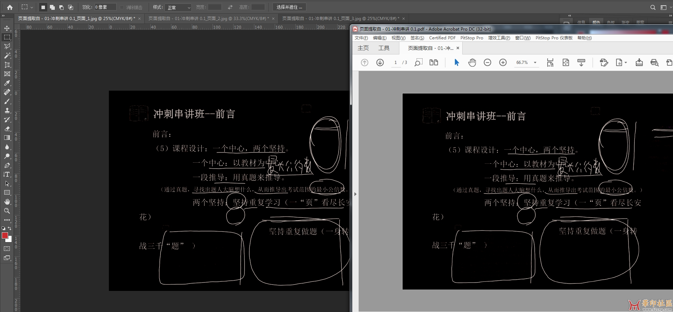Toggle the anti-alias (消除锯齿) checkbox
Image resolution: width=673 pixels, height=312 pixels.
click(122, 7)
